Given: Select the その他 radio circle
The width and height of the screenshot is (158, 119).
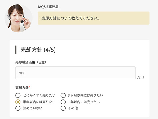Looking at the screenshot, I should 63,108.
